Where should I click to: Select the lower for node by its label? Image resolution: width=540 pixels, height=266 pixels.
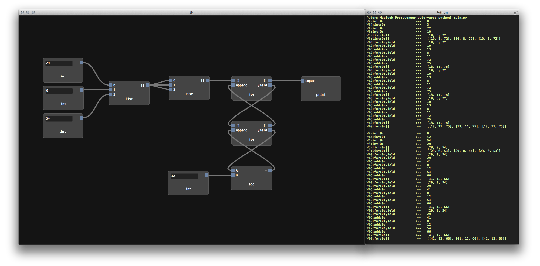(x=252, y=139)
